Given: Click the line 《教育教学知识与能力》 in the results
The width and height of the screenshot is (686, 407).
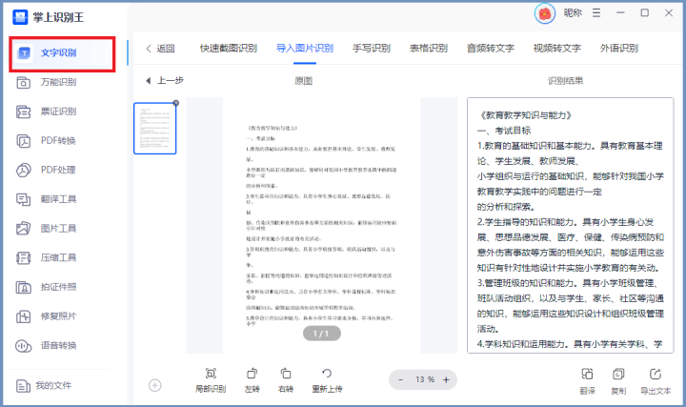Looking at the screenshot, I should [525, 115].
